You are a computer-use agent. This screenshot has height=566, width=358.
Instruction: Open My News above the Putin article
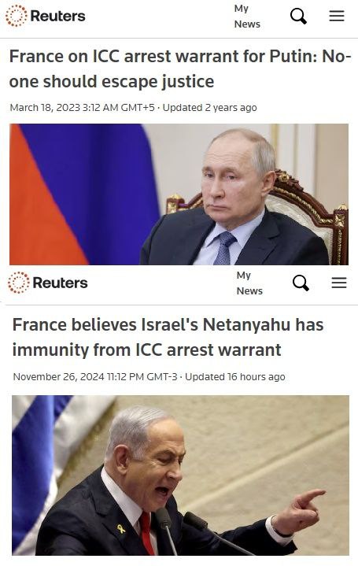point(247,17)
